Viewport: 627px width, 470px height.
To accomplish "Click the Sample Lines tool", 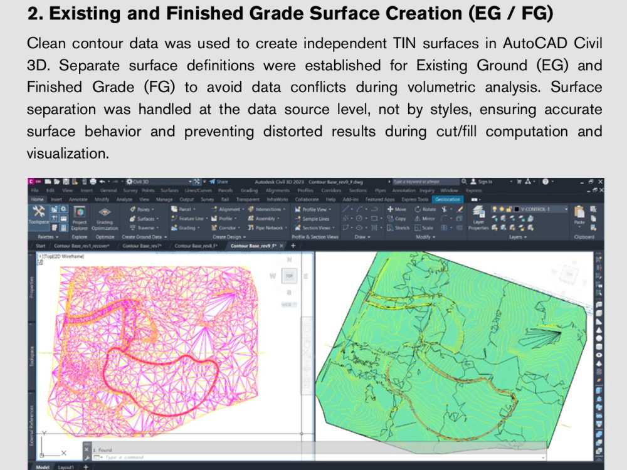I will point(312,219).
